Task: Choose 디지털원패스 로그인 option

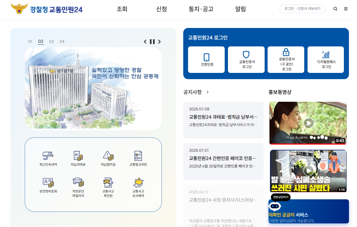Action: (x=326, y=60)
